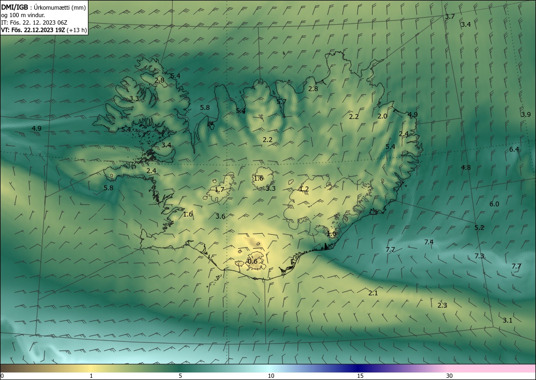Click the color scale tick label '5'

pos(180,376)
